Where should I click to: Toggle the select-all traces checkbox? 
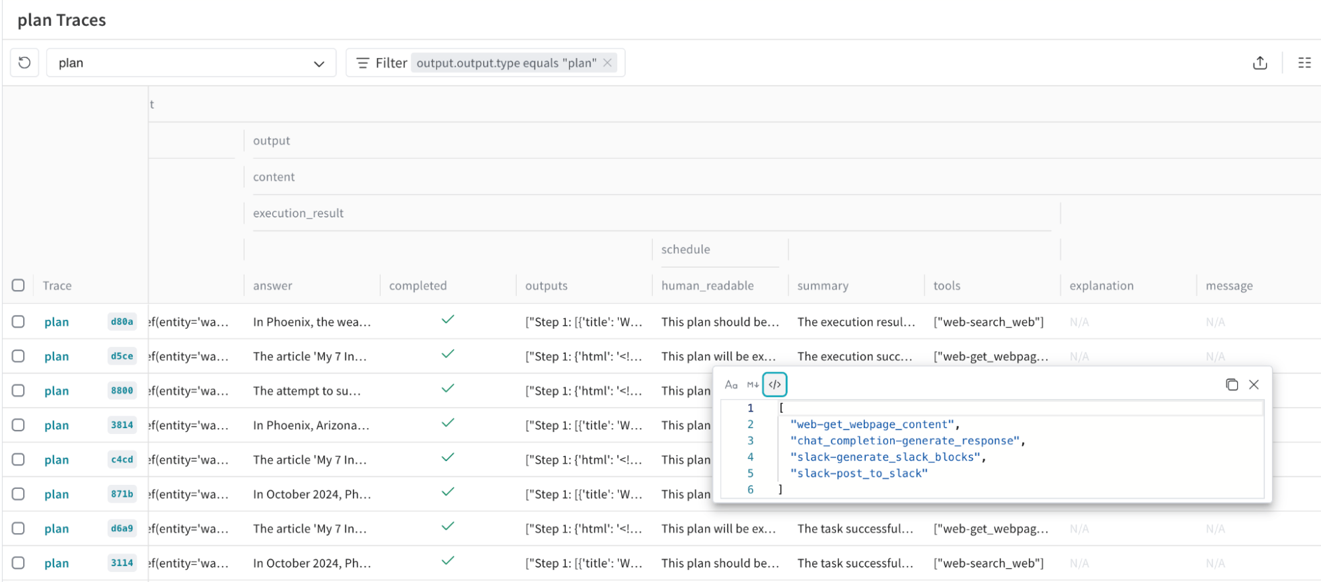coord(19,285)
